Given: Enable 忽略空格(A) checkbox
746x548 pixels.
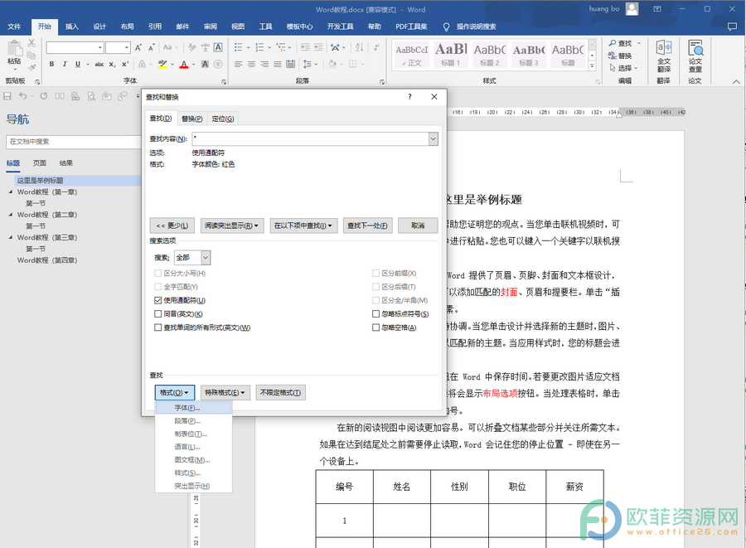Looking at the screenshot, I should click(375, 327).
